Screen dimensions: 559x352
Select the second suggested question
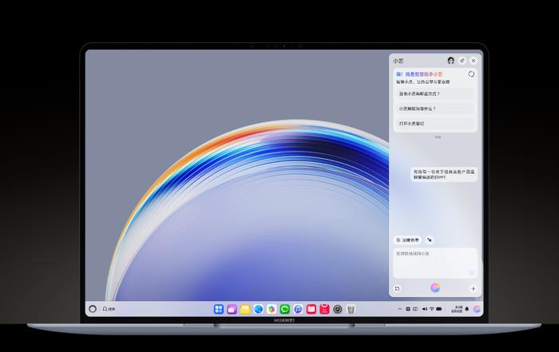click(435, 109)
